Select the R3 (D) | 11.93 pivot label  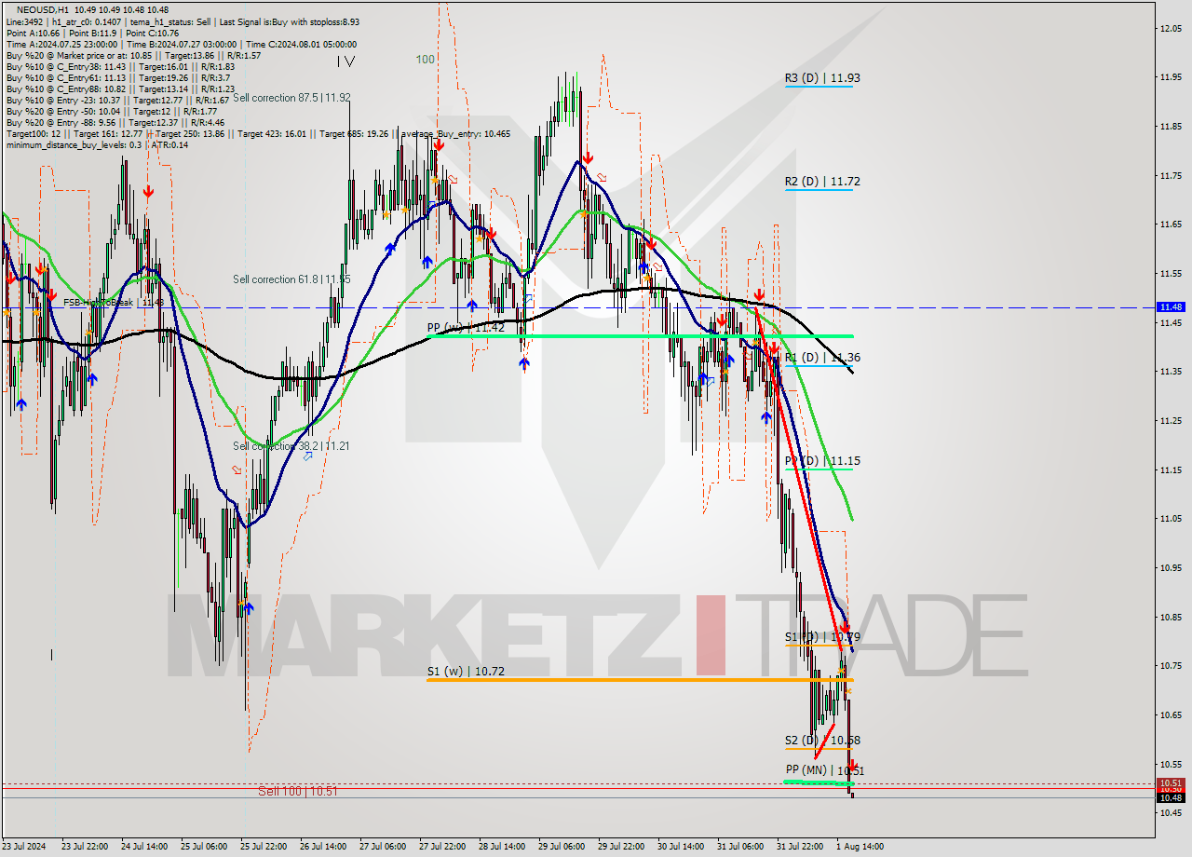pyautogui.click(x=822, y=78)
